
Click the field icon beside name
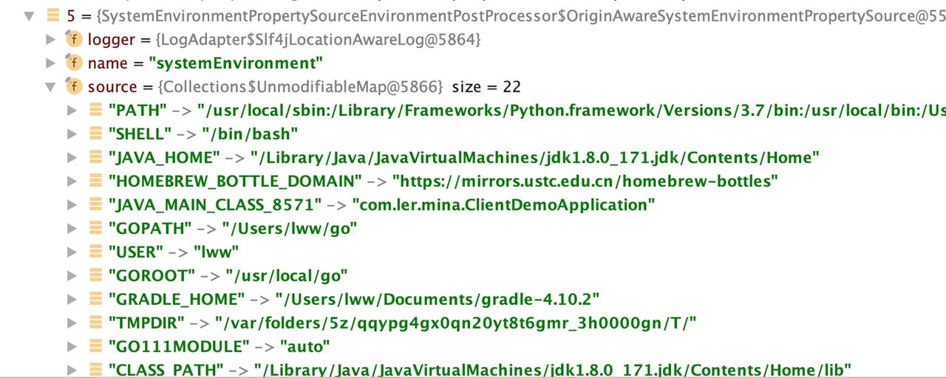(73, 63)
